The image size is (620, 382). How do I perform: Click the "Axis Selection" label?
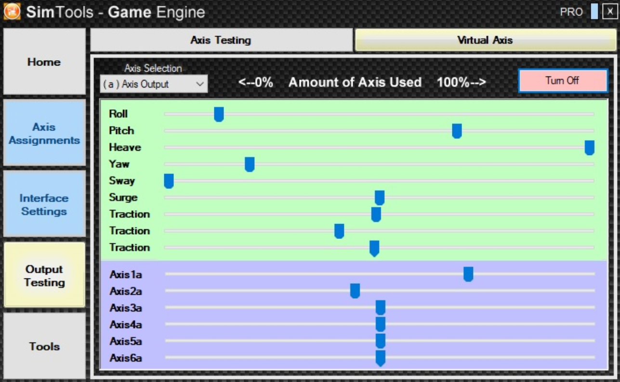[x=153, y=68]
